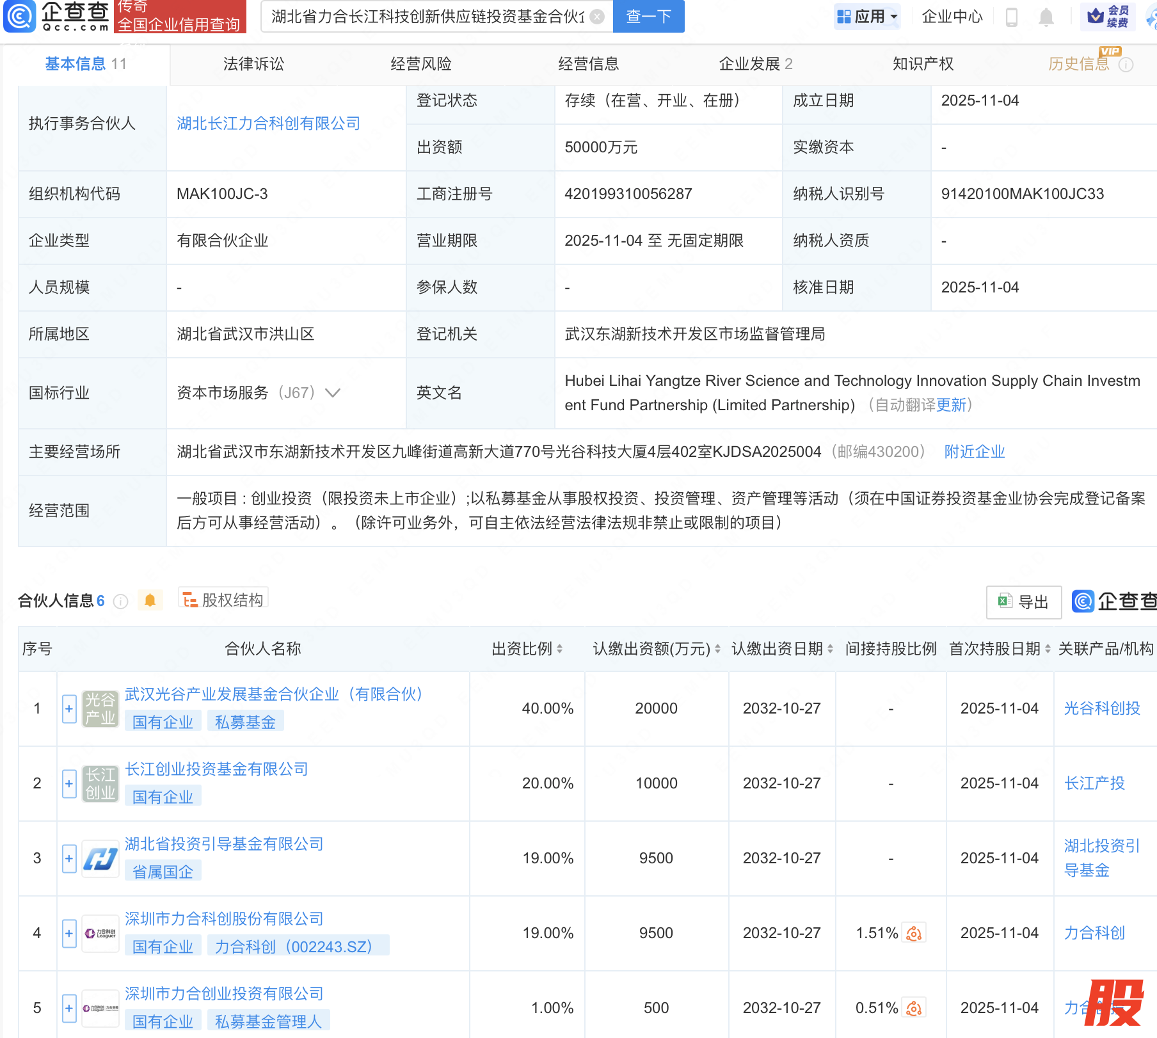The height and width of the screenshot is (1038, 1157).
Task: Click the company name search field
Action: click(x=427, y=17)
